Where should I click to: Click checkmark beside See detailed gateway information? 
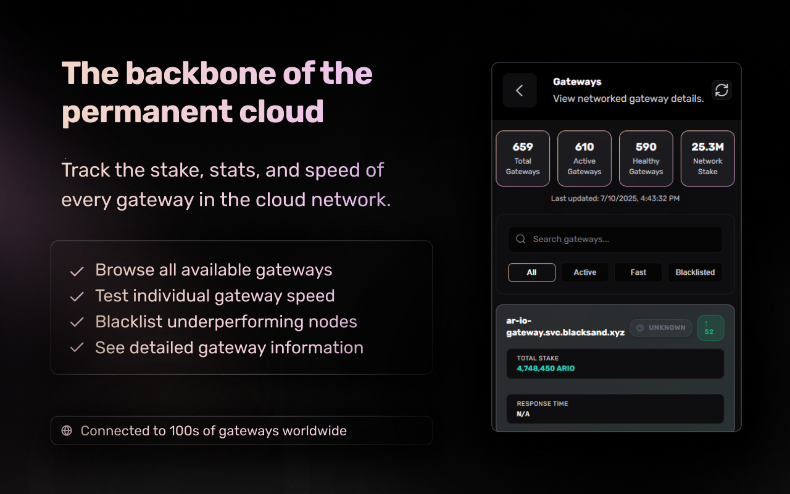click(x=77, y=348)
